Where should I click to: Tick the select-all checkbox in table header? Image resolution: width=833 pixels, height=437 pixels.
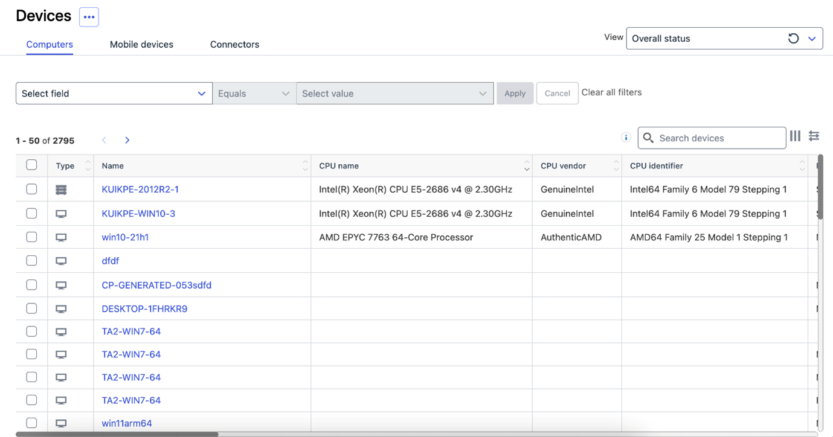click(31, 165)
